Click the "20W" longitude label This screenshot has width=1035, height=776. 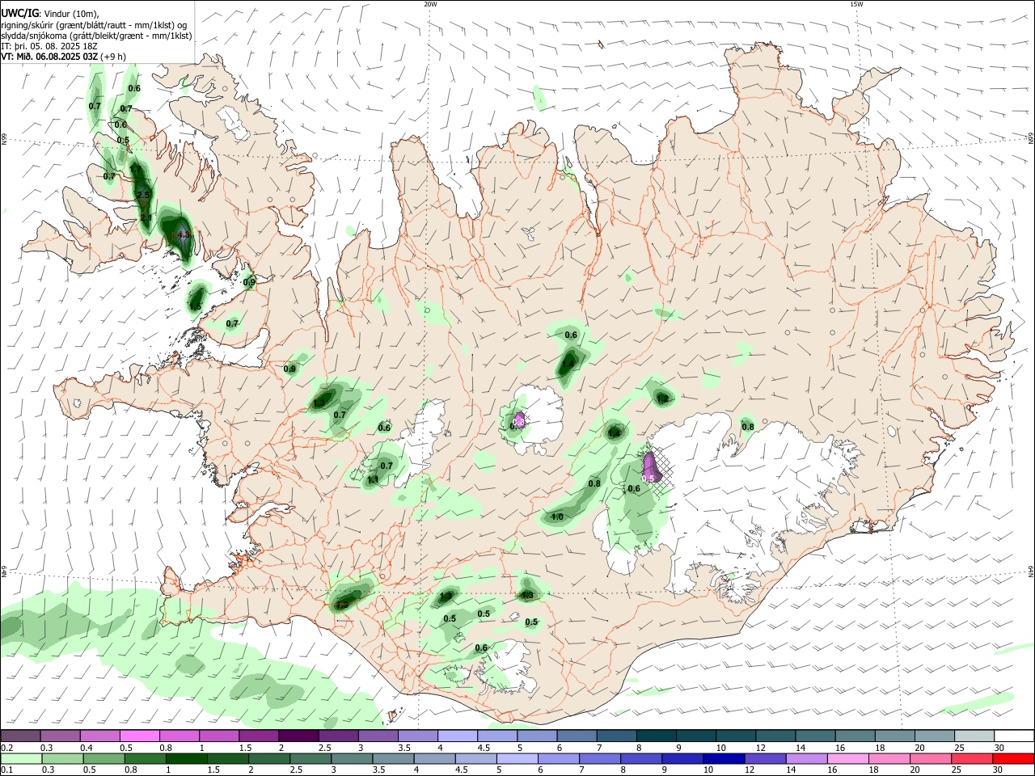click(430, 3)
